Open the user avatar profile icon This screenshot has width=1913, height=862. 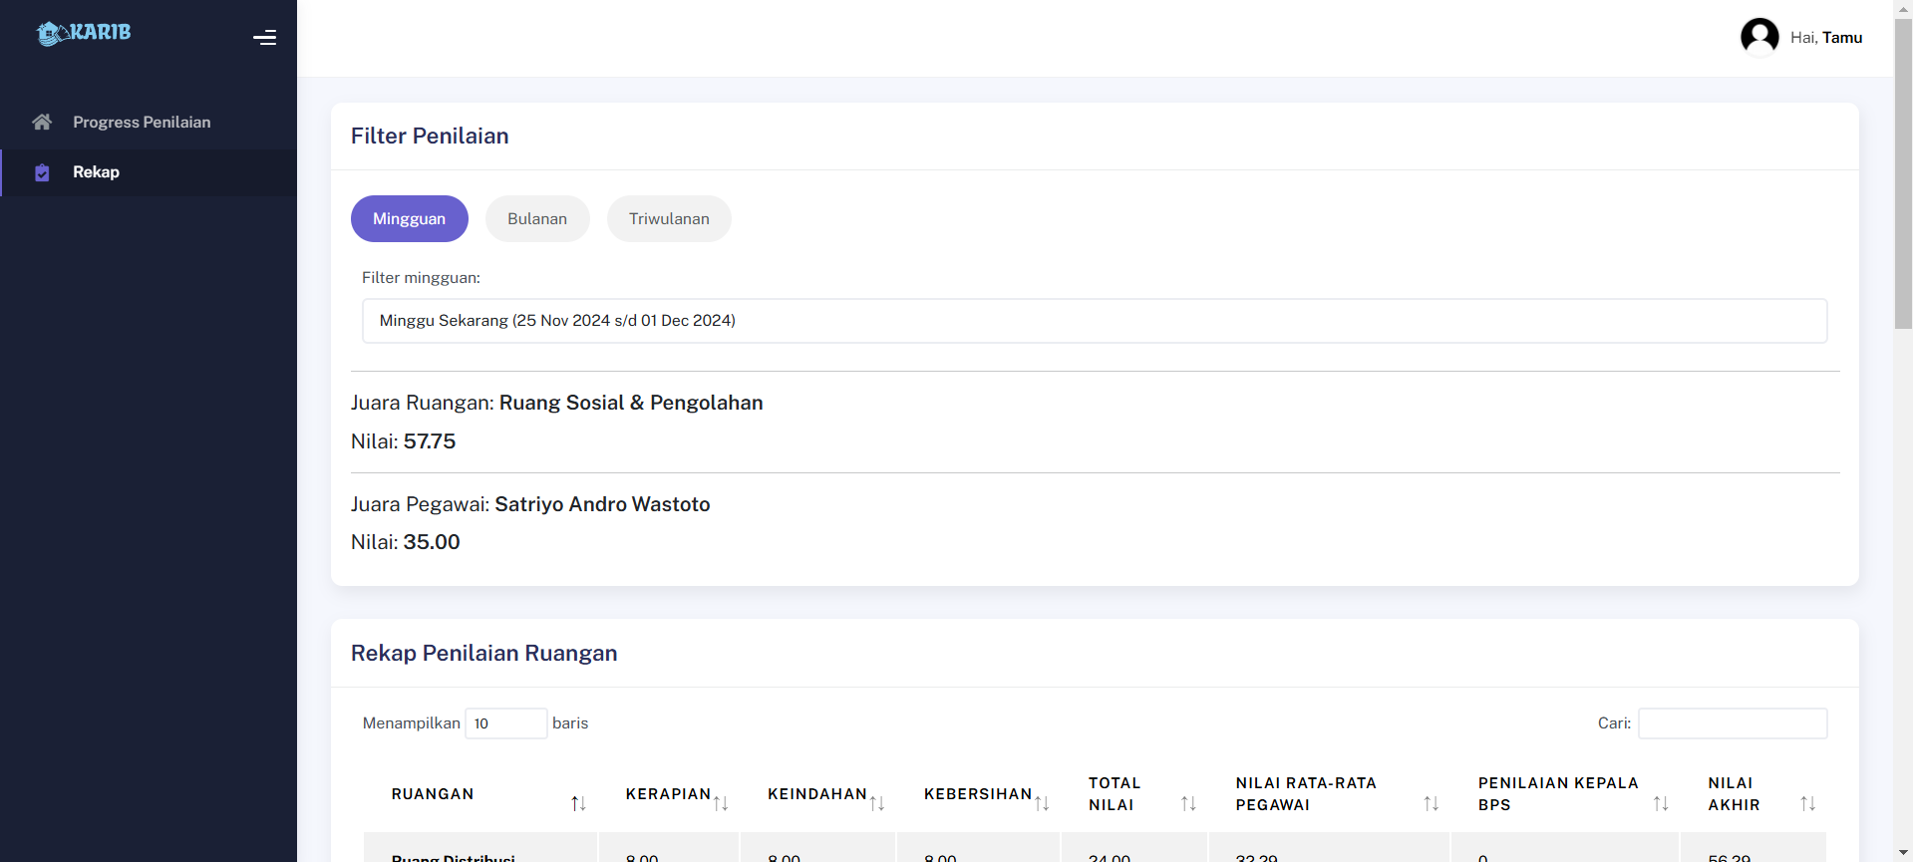click(1758, 38)
